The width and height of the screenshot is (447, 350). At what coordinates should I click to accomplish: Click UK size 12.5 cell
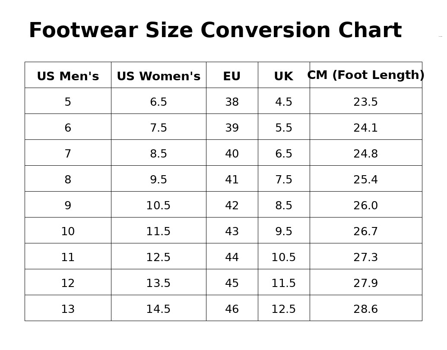pos(284,308)
